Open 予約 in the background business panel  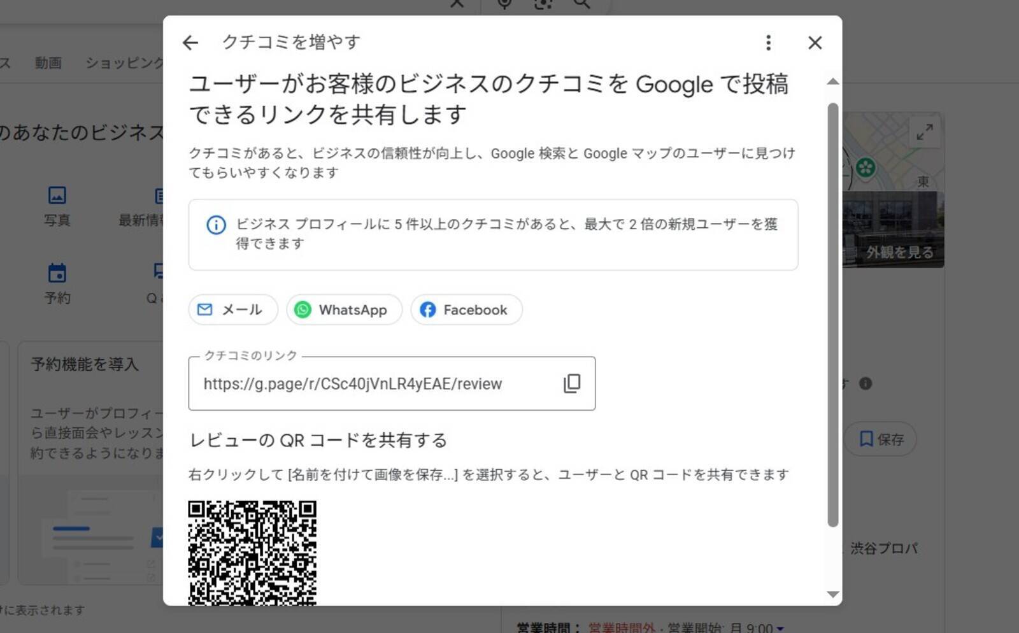click(57, 284)
